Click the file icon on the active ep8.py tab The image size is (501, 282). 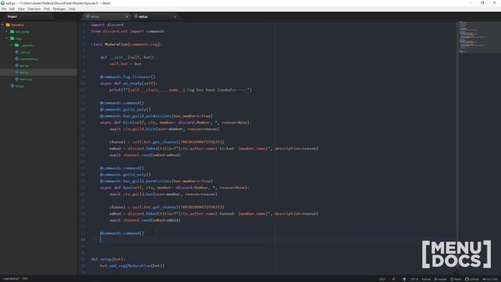point(135,16)
